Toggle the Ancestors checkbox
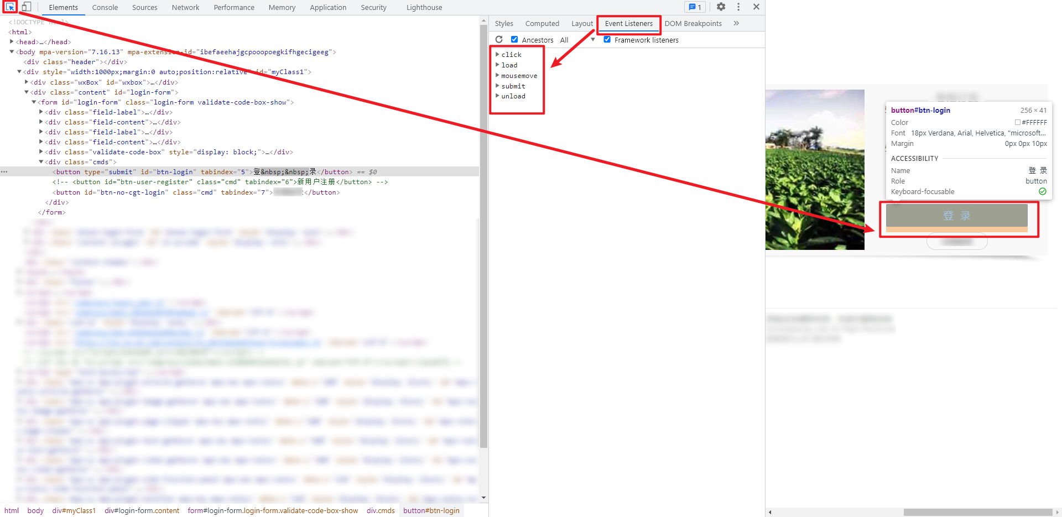The width and height of the screenshot is (1062, 517). tap(514, 40)
